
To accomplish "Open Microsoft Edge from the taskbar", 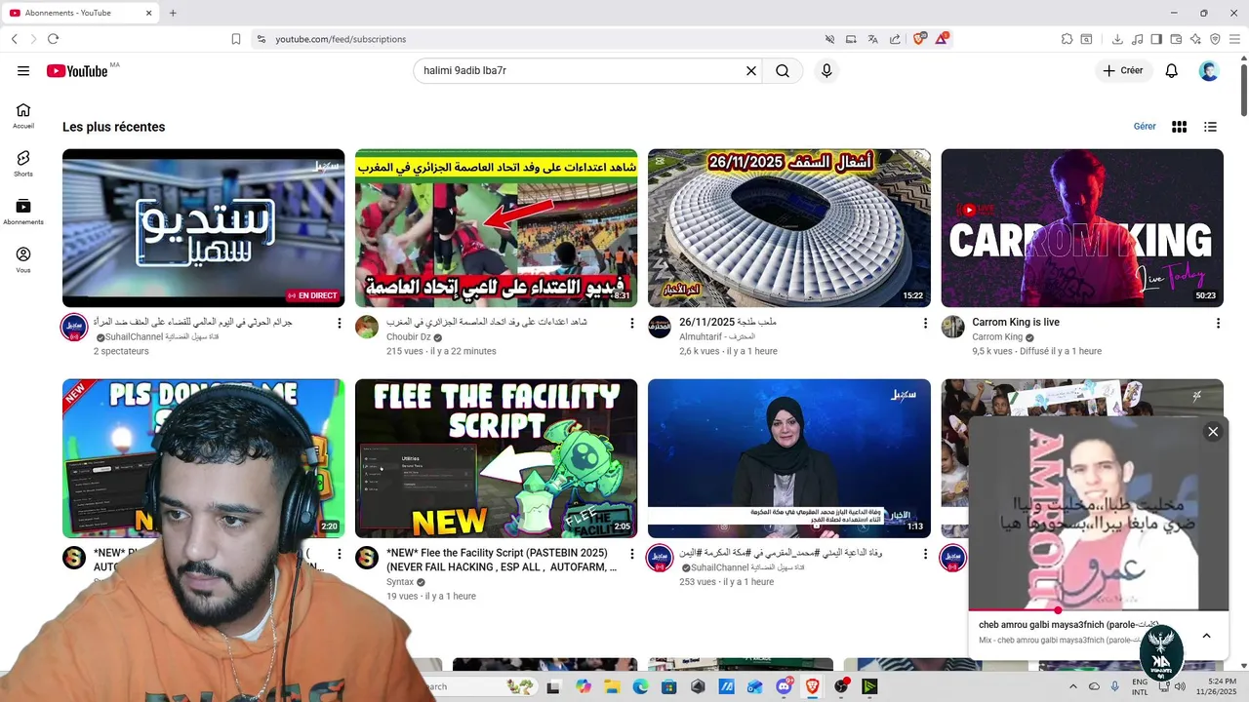I will tap(641, 686).
